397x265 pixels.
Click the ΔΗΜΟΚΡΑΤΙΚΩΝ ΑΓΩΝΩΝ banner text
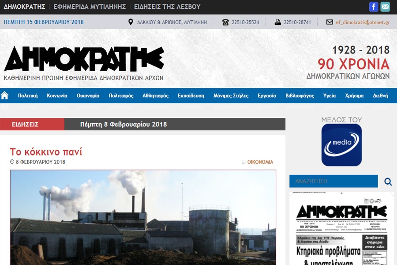pyautogui.click(x=348, y=76)
